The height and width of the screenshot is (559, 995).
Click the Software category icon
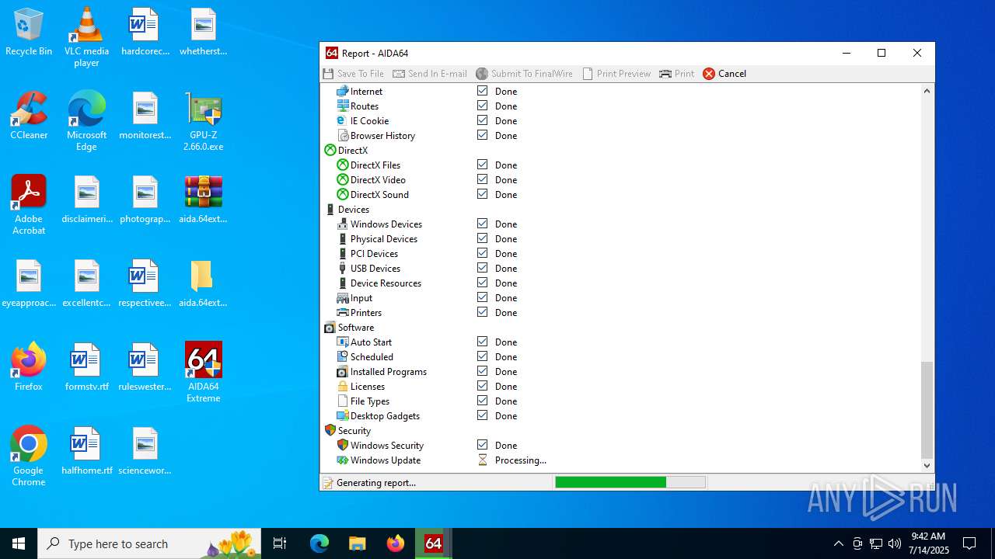[330, 327]
